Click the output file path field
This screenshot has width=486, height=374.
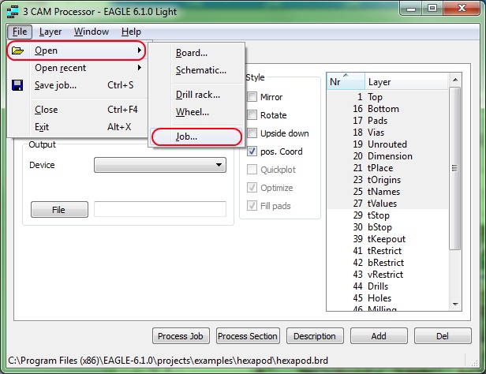pyautogui.click(x=160, y=209)
